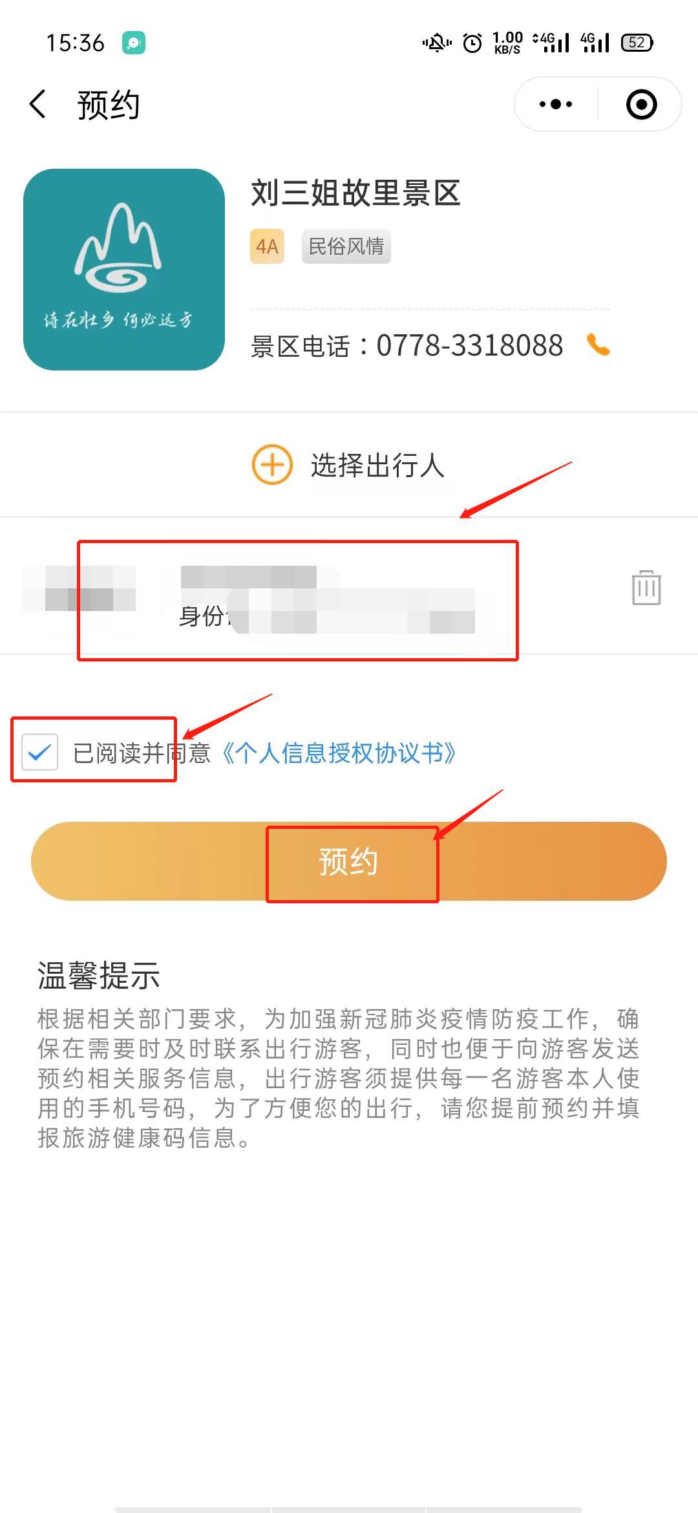Open the three-dot more menu
This screenshot has width=698, height=1513.
click(x=556, y=104)
